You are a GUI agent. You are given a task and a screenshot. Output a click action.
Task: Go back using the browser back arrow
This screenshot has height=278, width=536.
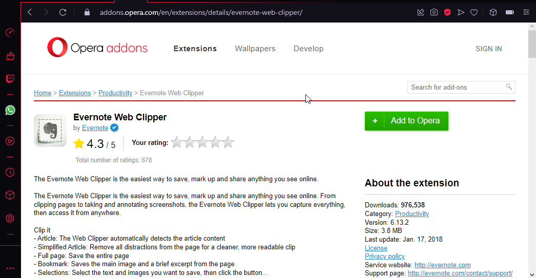30,12
